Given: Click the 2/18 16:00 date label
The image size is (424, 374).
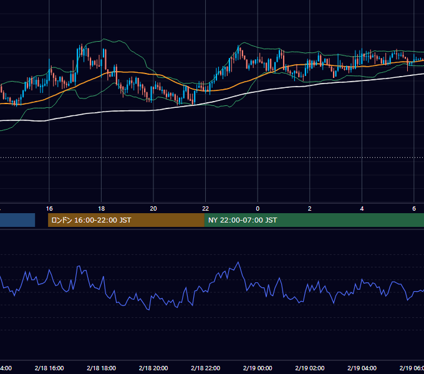Looking at the screenshot, I should click(49, 368).
